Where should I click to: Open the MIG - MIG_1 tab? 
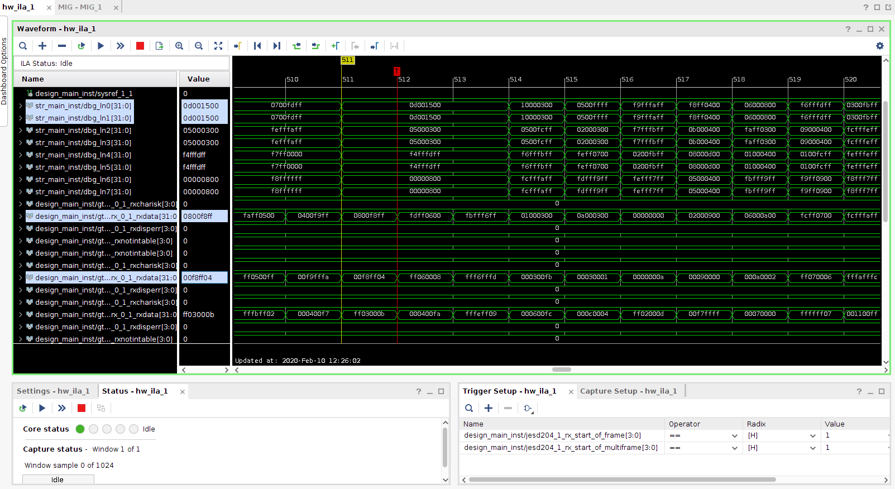pyautogui.click(x=80, y=7)
